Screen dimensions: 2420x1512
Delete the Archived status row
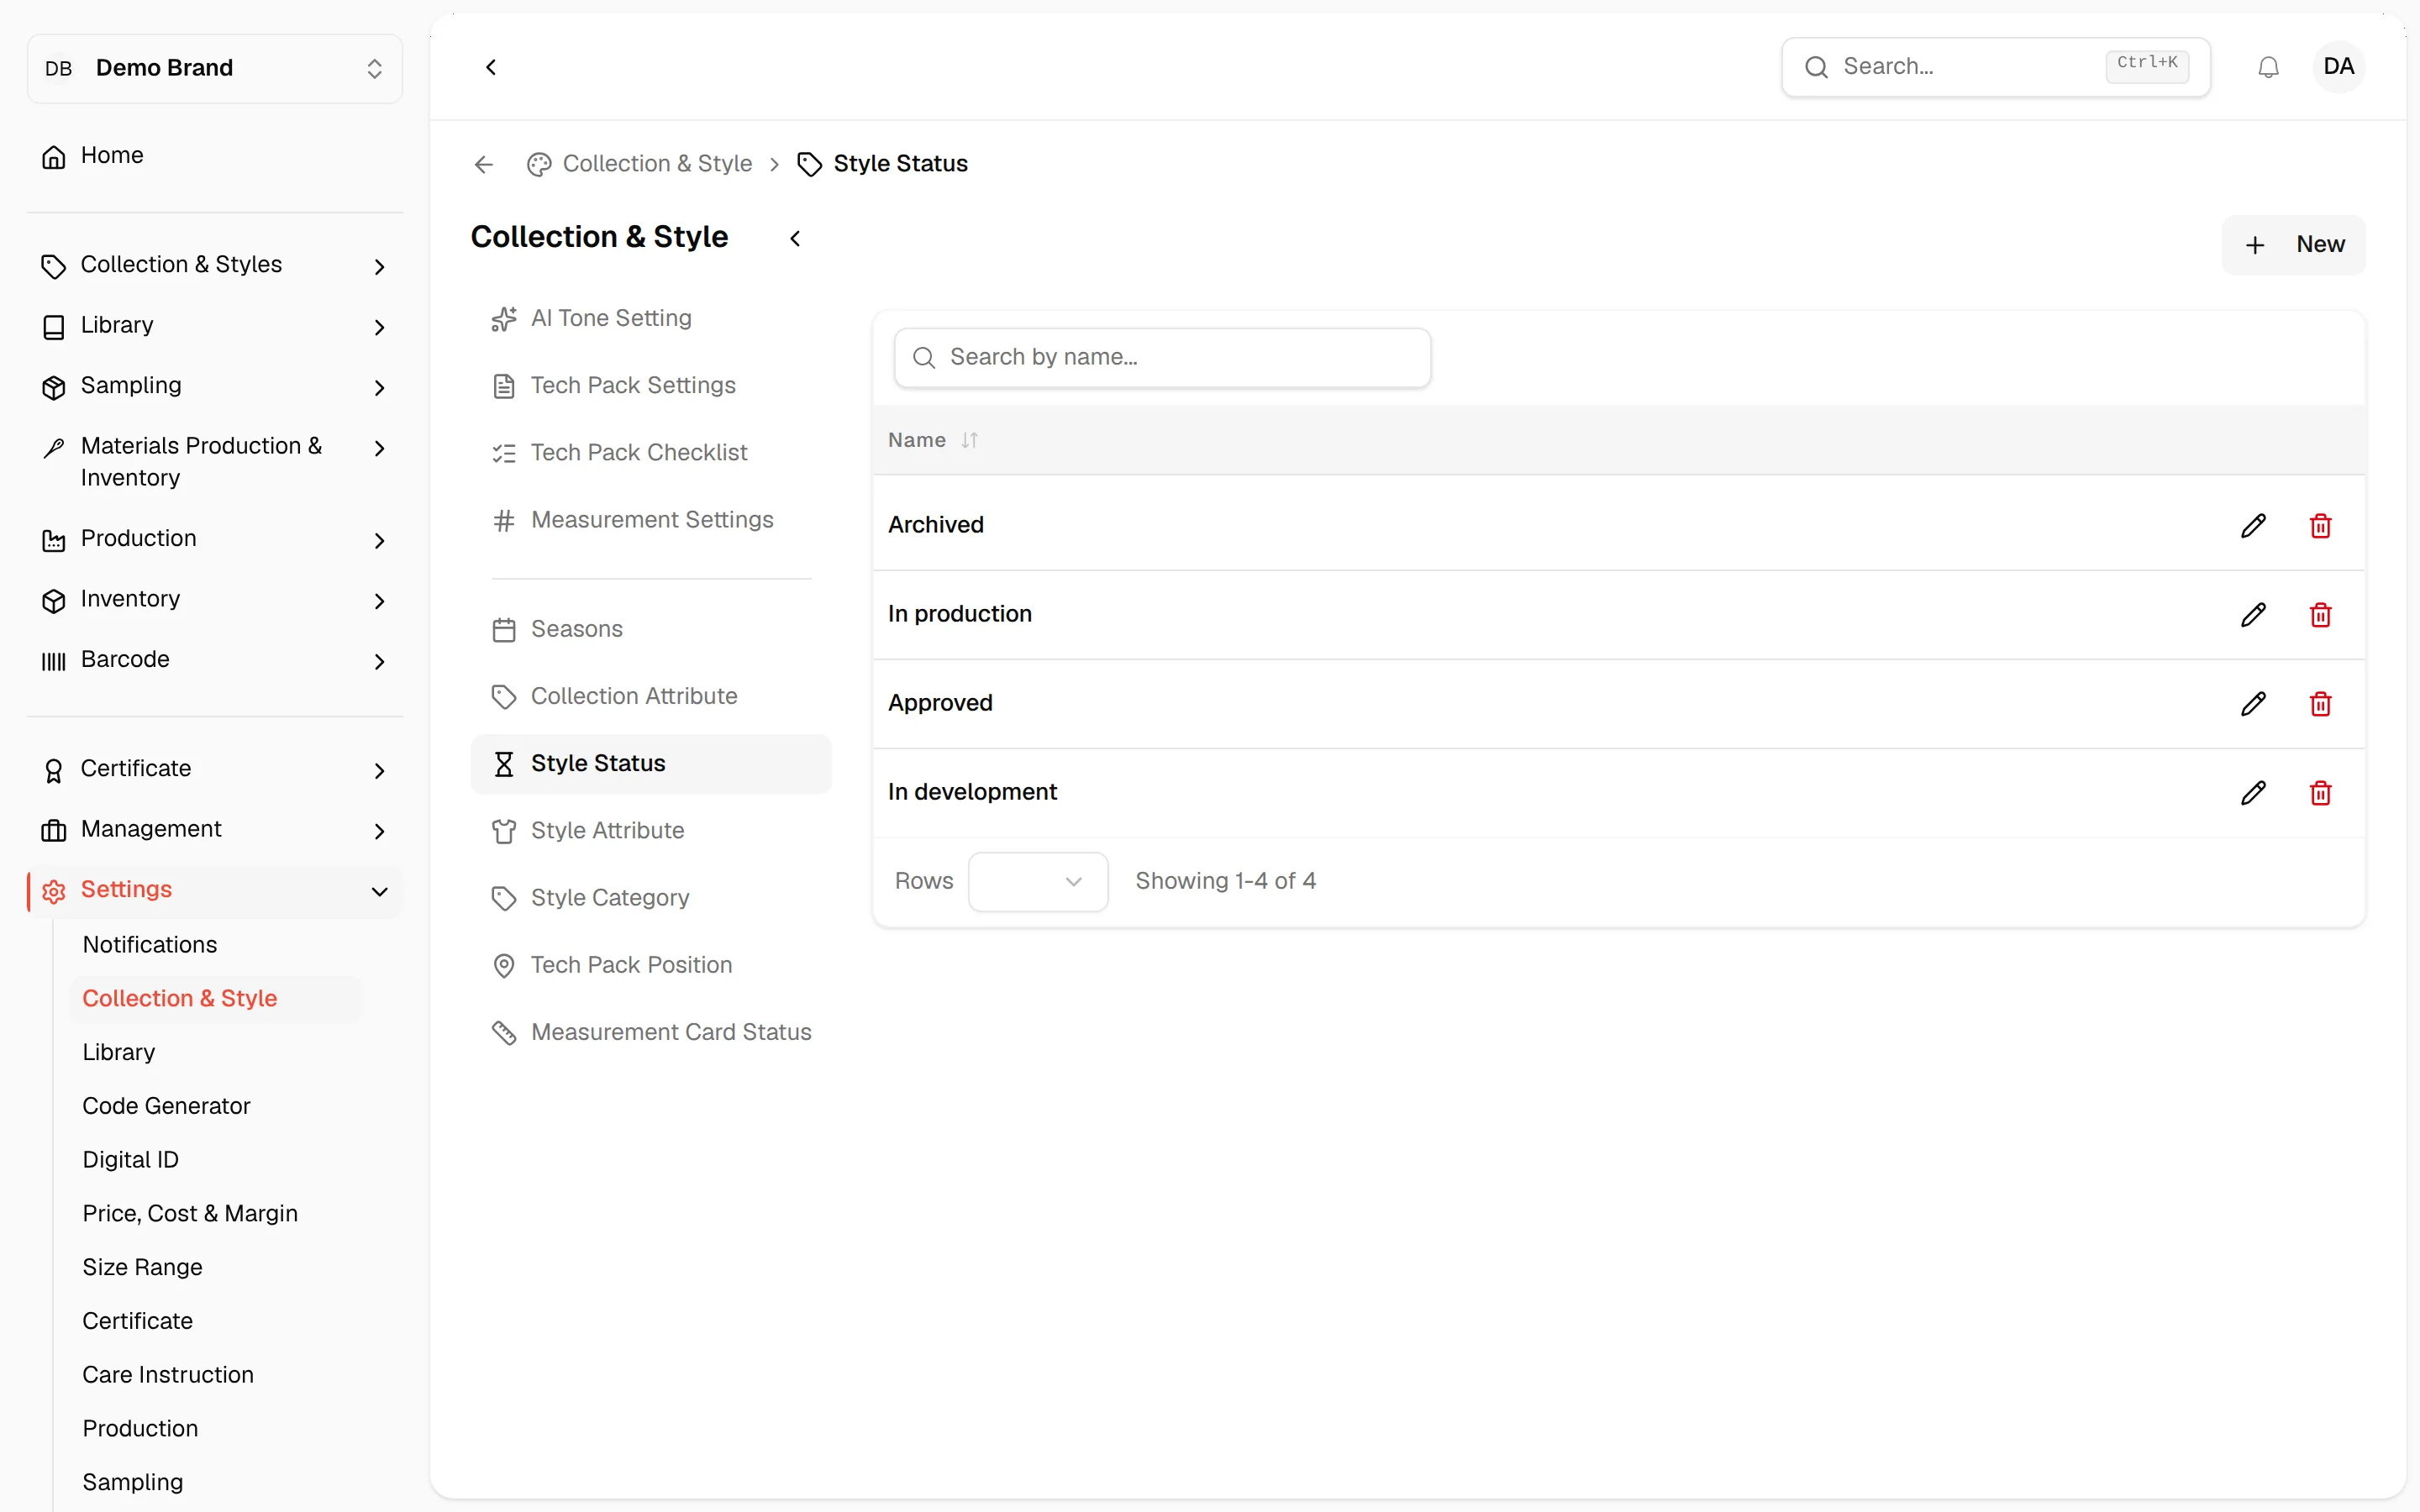2320,525
